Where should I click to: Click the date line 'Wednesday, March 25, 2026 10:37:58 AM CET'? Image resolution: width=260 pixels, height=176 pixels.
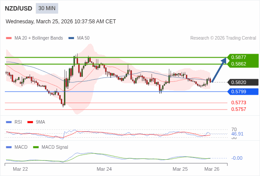[x=61, y=22]
